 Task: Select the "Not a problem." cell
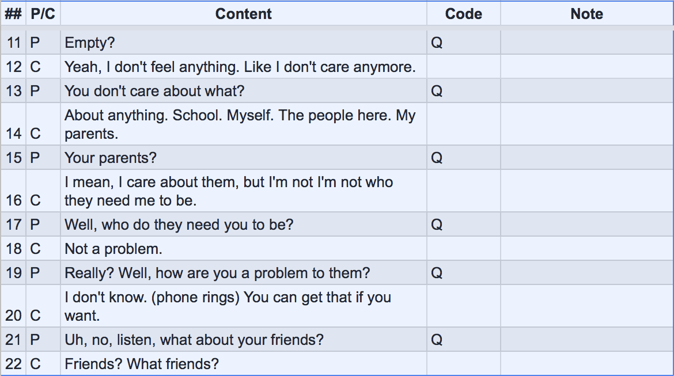[243, 249]
